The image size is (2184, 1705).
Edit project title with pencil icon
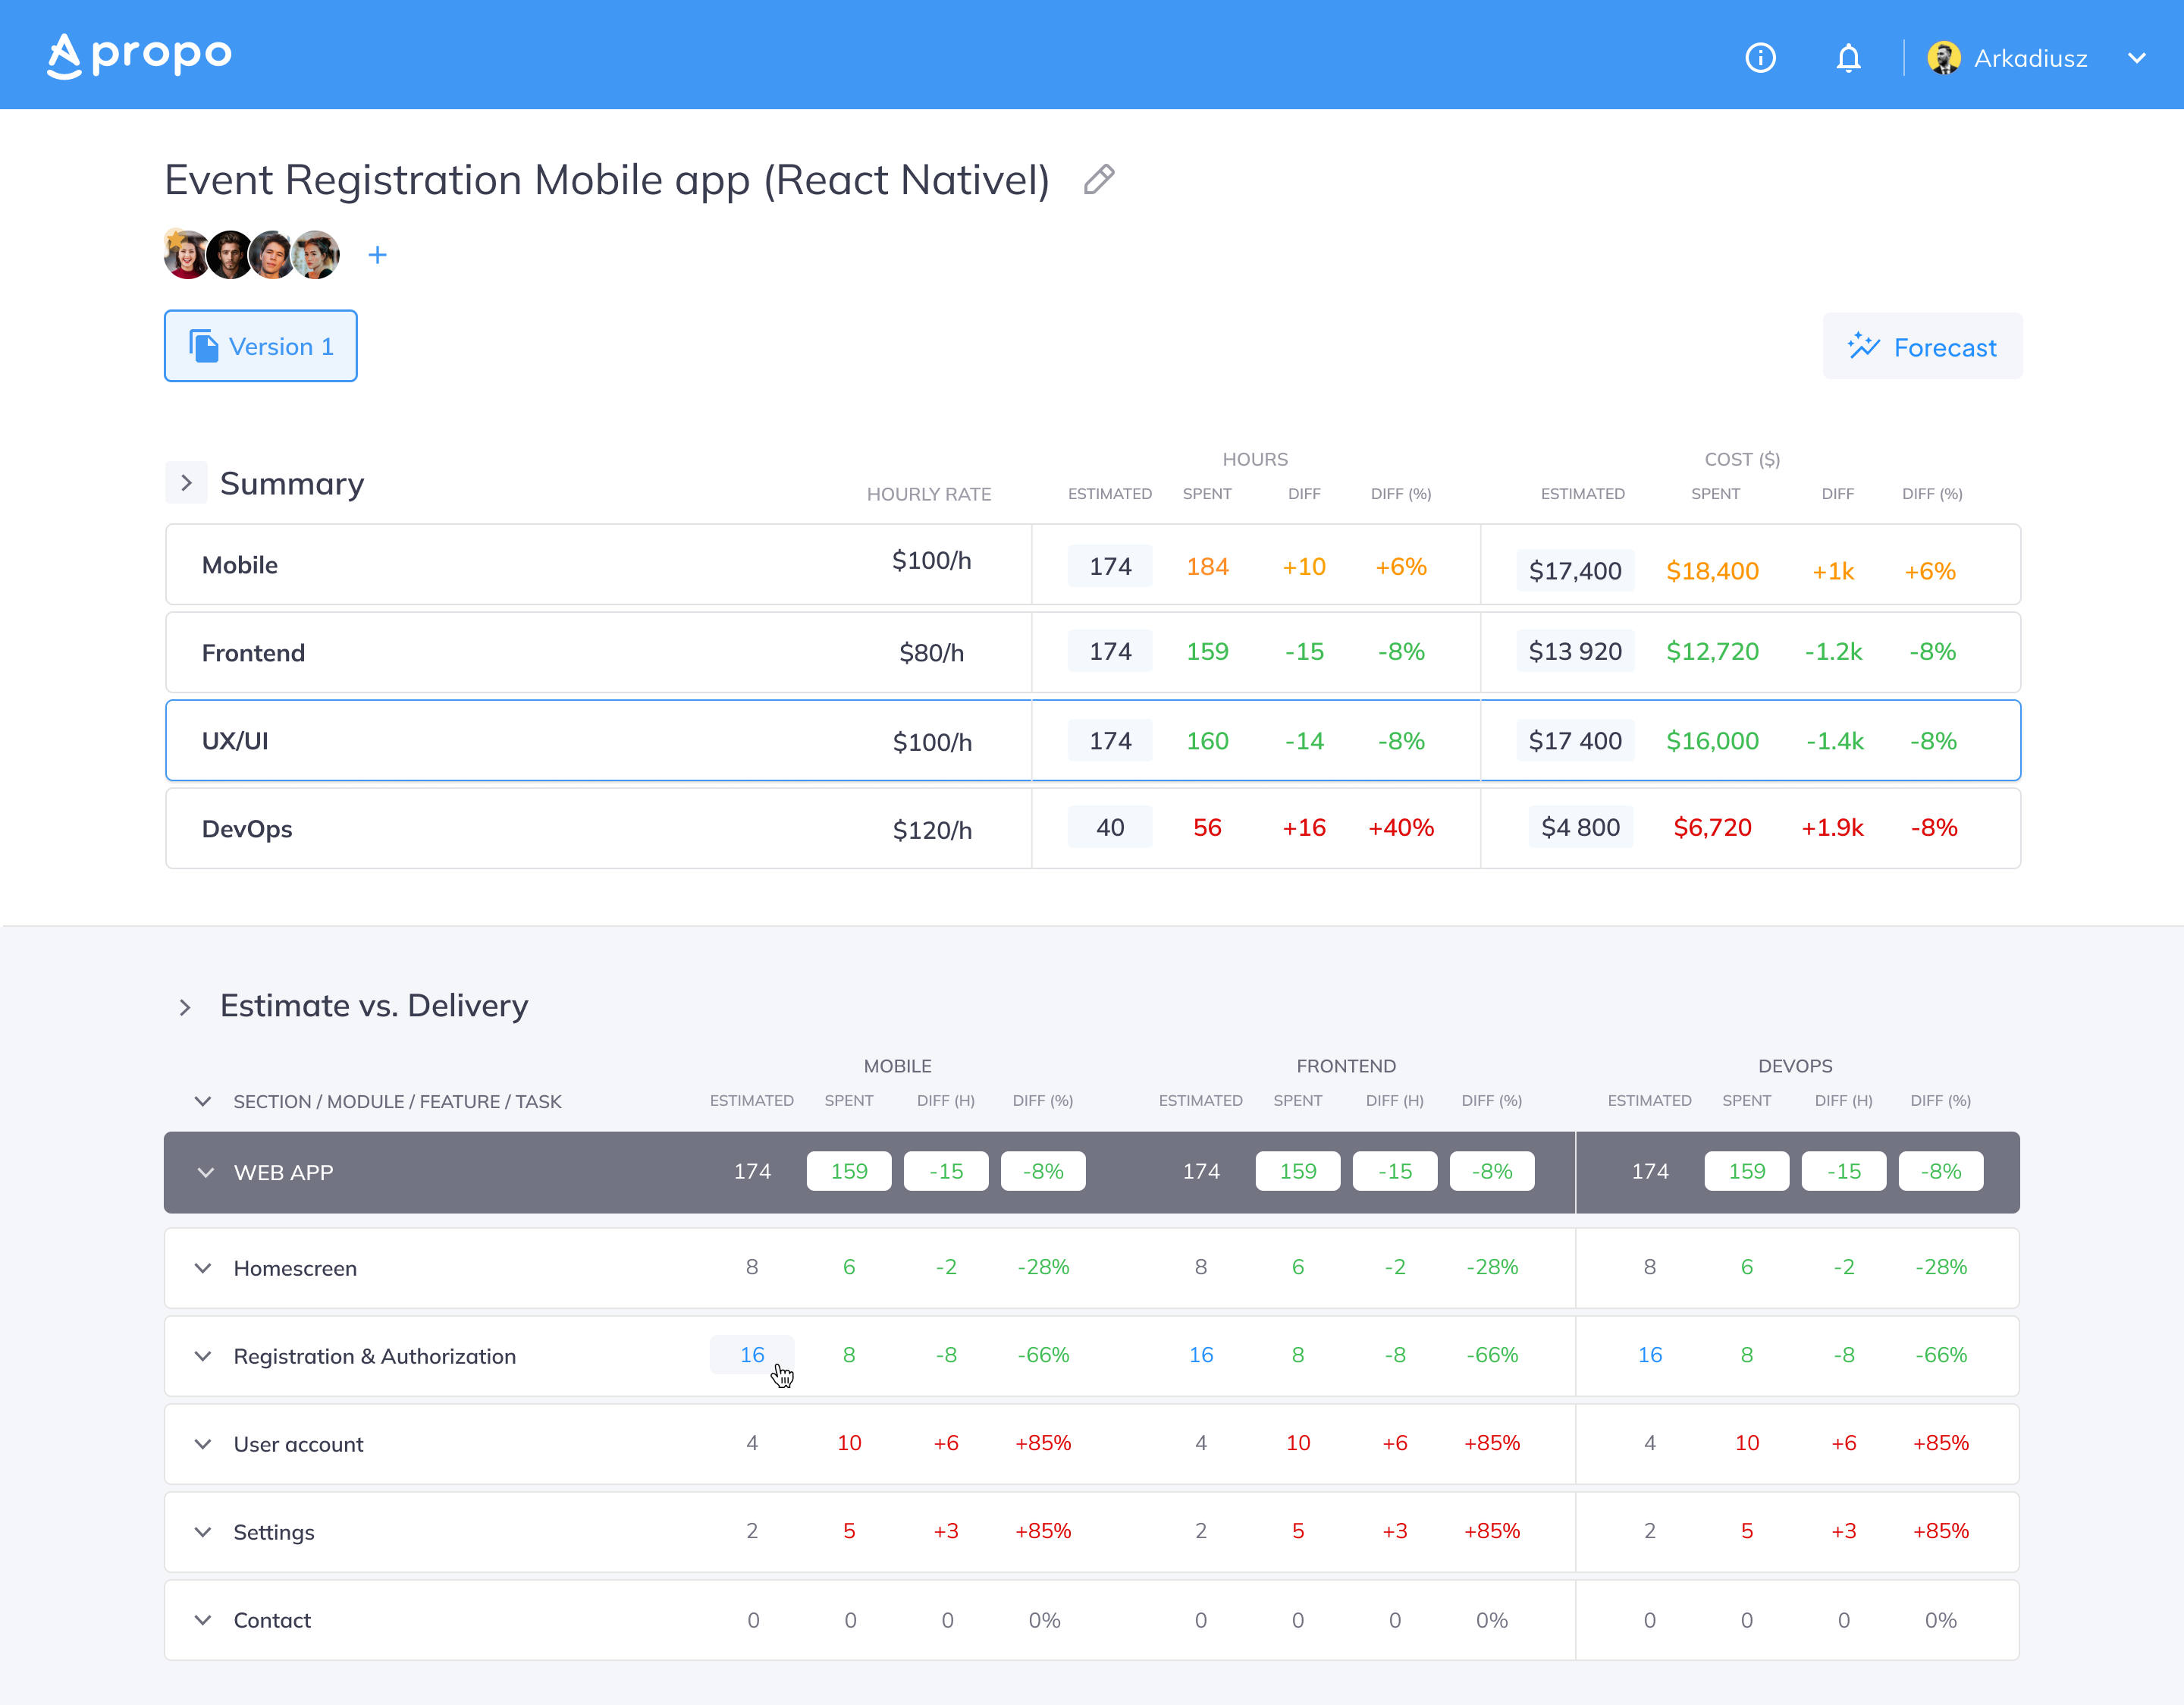tap(1098, 180)
